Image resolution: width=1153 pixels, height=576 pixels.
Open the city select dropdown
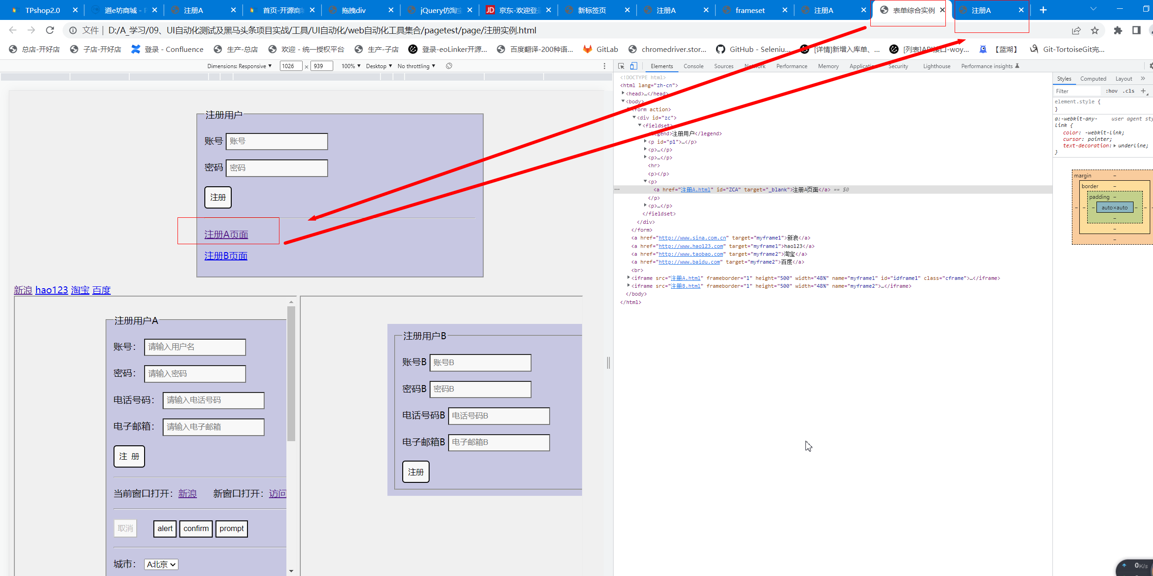[161, 564]
